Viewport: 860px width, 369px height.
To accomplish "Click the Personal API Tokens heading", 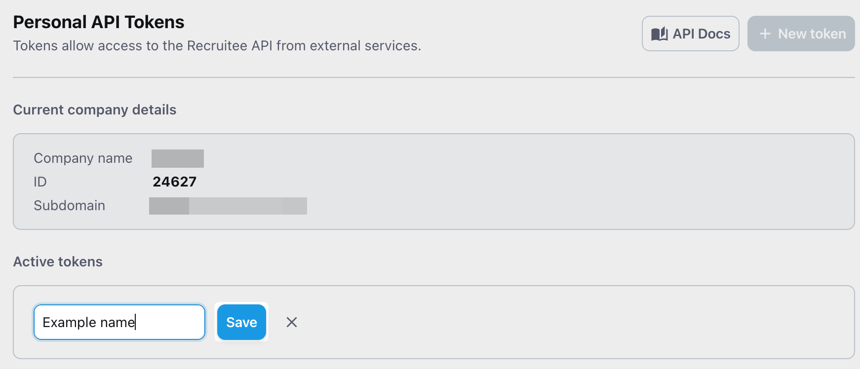I will [99, 22].
